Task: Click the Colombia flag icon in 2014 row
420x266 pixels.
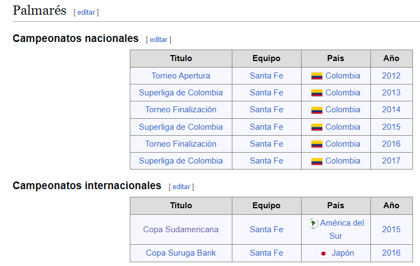Action: pyautogui.click(x=316, y=110)
